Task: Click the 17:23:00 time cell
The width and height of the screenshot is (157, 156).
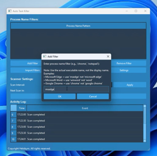Action: [22, 127]
